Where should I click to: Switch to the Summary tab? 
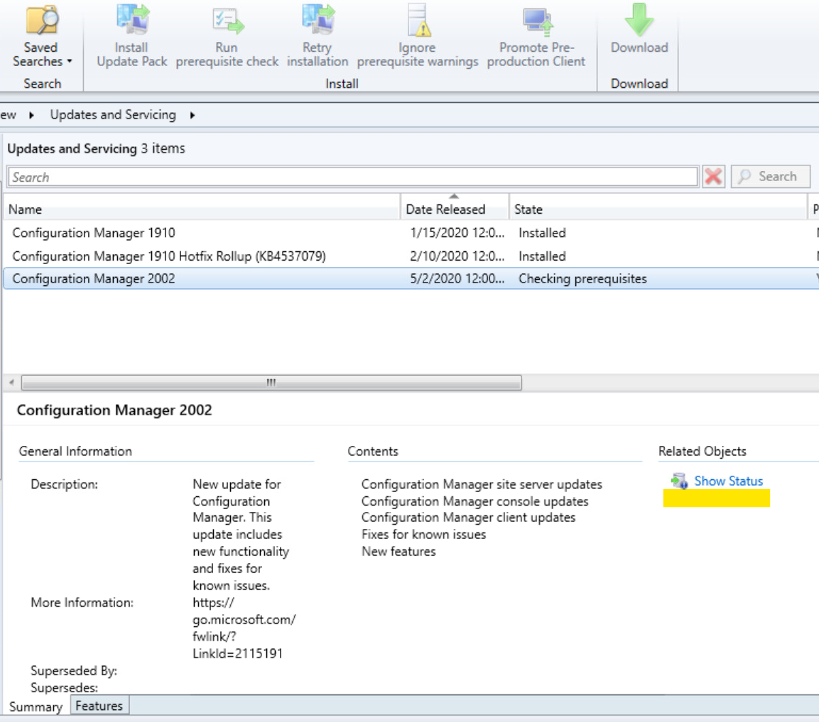click(x=36, y=707)
